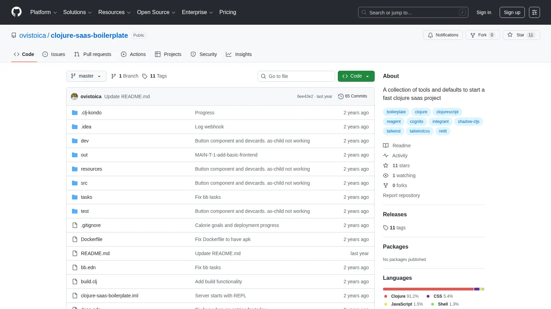Click the README.md file icon

click(75, 253)
